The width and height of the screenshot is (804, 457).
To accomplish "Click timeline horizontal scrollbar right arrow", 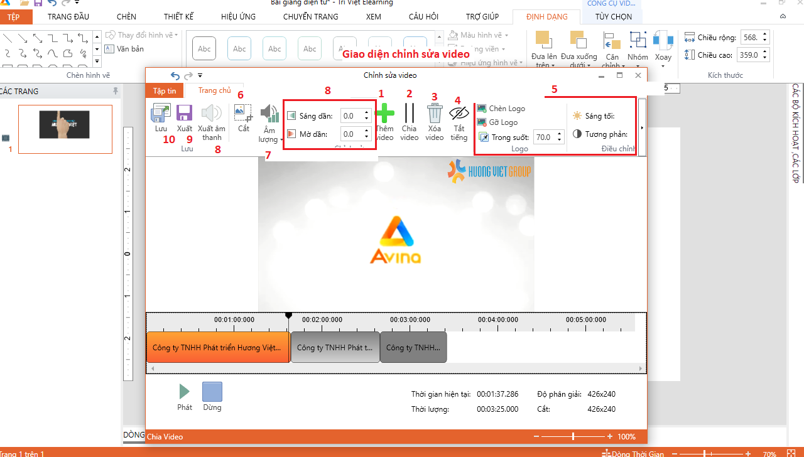I will click(x=641, y=368).
